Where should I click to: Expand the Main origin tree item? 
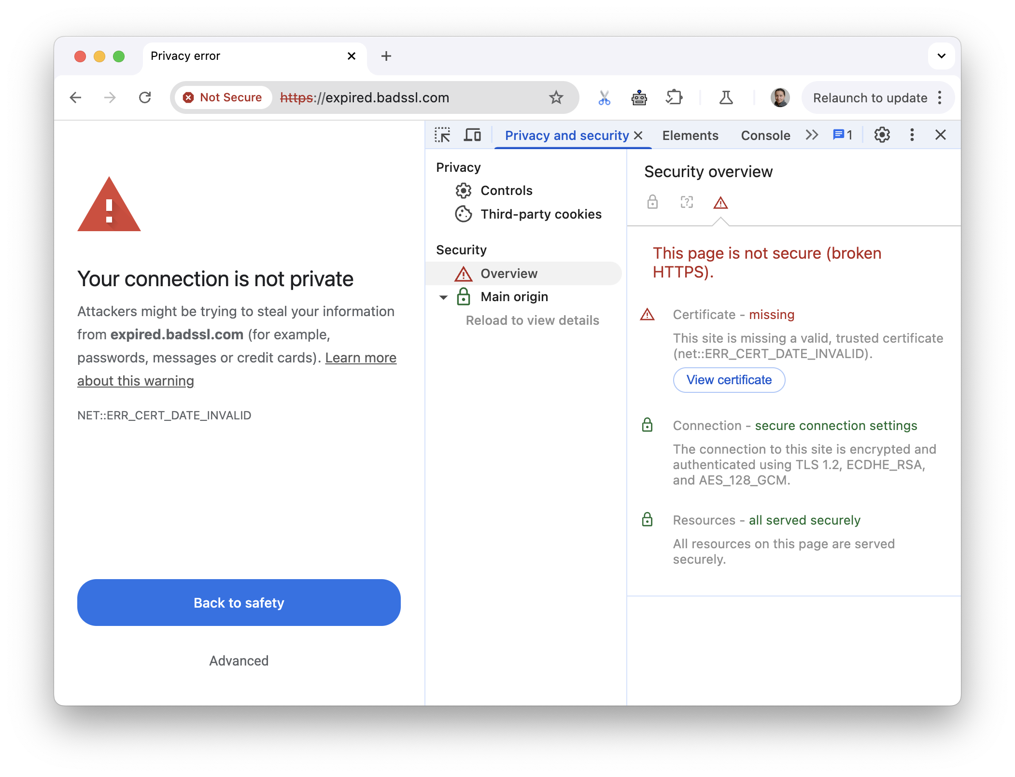coord(442,296)
